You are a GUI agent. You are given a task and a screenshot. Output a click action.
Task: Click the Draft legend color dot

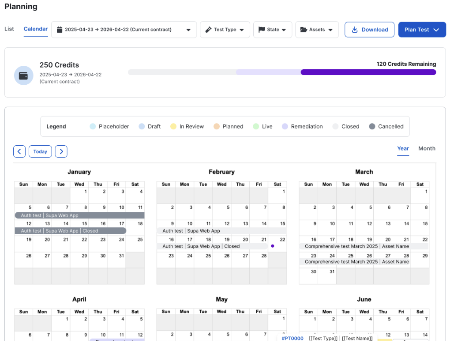(142, 126)
